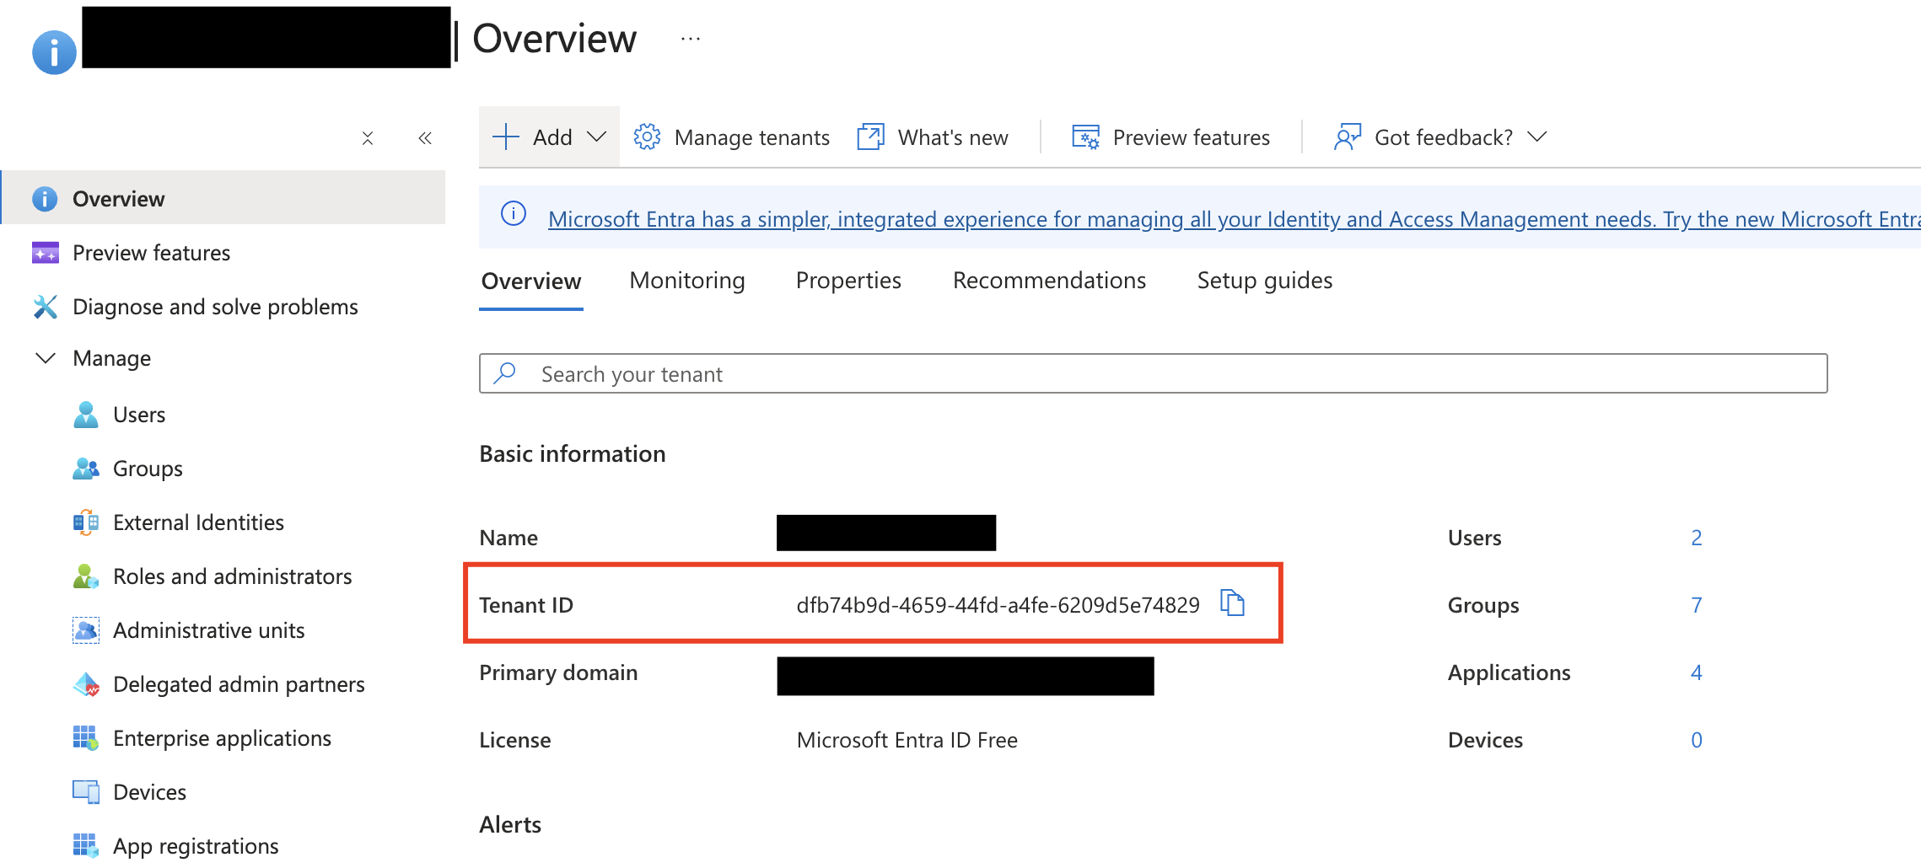Click the Delegated admin partners icon
Screen dimensions: 1921x868
tap(86, 684)
